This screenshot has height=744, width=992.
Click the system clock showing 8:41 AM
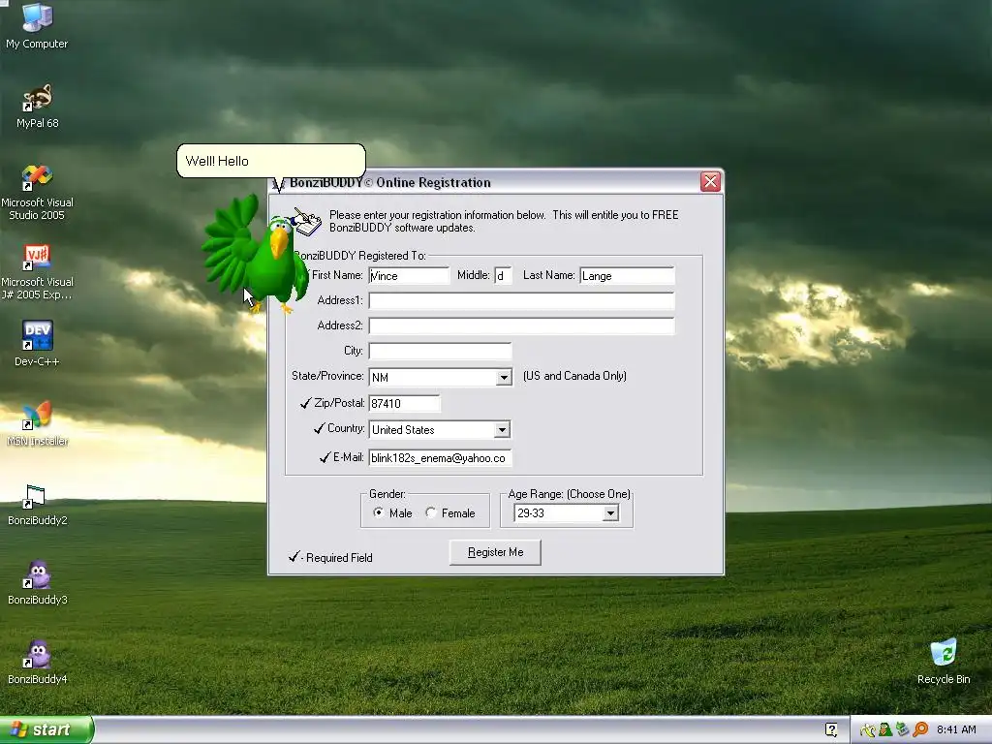click(956, 730)
